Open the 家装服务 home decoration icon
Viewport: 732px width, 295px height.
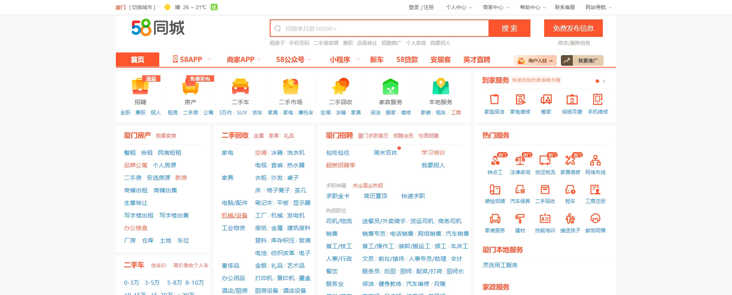[495, 219]
